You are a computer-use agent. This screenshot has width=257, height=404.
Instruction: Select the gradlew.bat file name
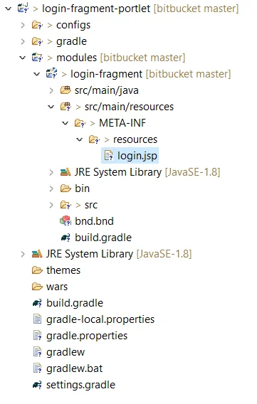[75, 368]
